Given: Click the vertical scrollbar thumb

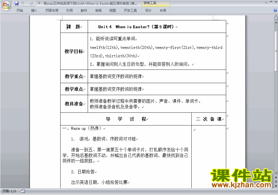Looking at the screenshot, I should coord(276,51).
